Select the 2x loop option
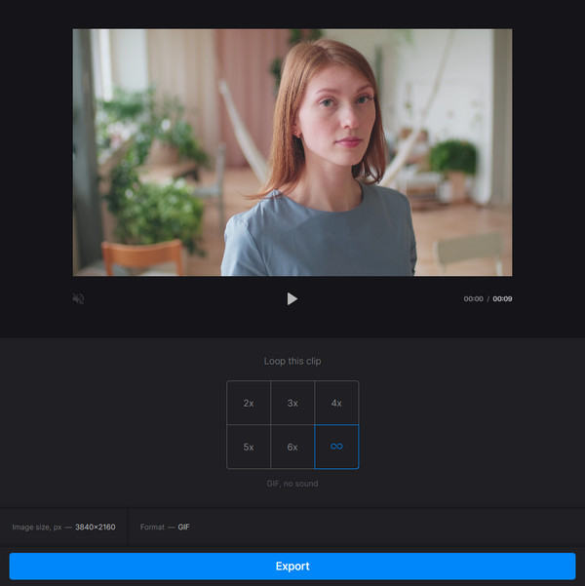 (x=249, y=403)
